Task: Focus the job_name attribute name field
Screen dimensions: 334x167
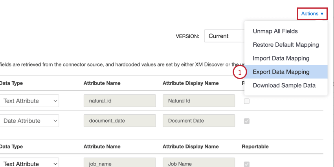Action: coord(120,163)
